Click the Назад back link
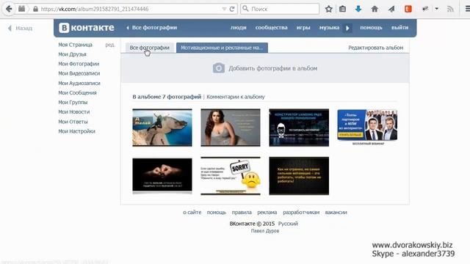This screenshot has width=470, height=264. (20, 28)
